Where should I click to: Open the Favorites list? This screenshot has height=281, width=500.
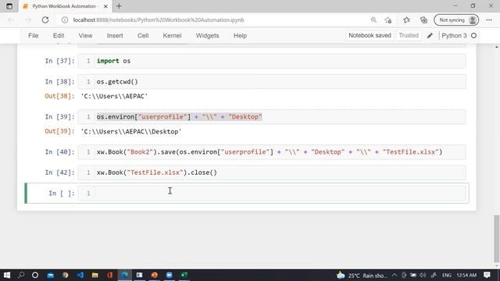tap(406, 20)
